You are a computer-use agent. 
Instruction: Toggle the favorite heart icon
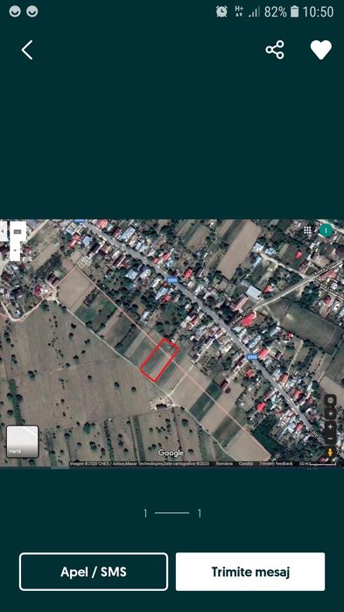coord(321,50)
